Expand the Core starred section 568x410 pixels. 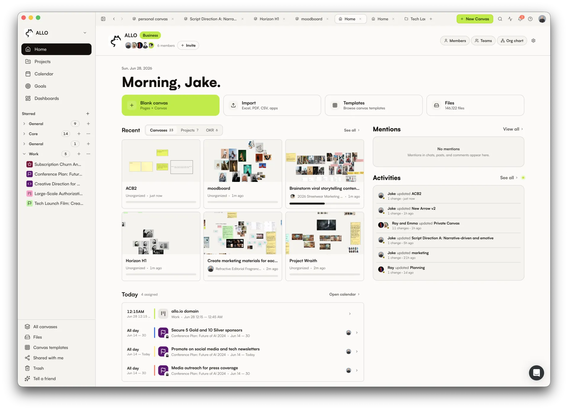click(24, 134)
